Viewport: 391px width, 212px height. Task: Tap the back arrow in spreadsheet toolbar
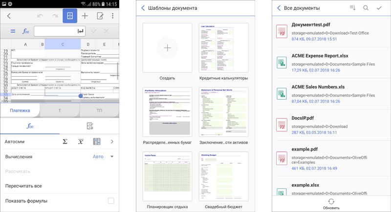(x=9, y=16)
